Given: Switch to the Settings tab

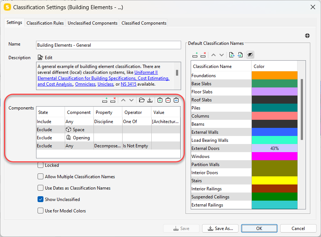Looking at the screenshot, I should (14, 22).
